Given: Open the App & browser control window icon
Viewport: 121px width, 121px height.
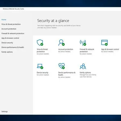Looking at the screenshot, I should (105, 43).
